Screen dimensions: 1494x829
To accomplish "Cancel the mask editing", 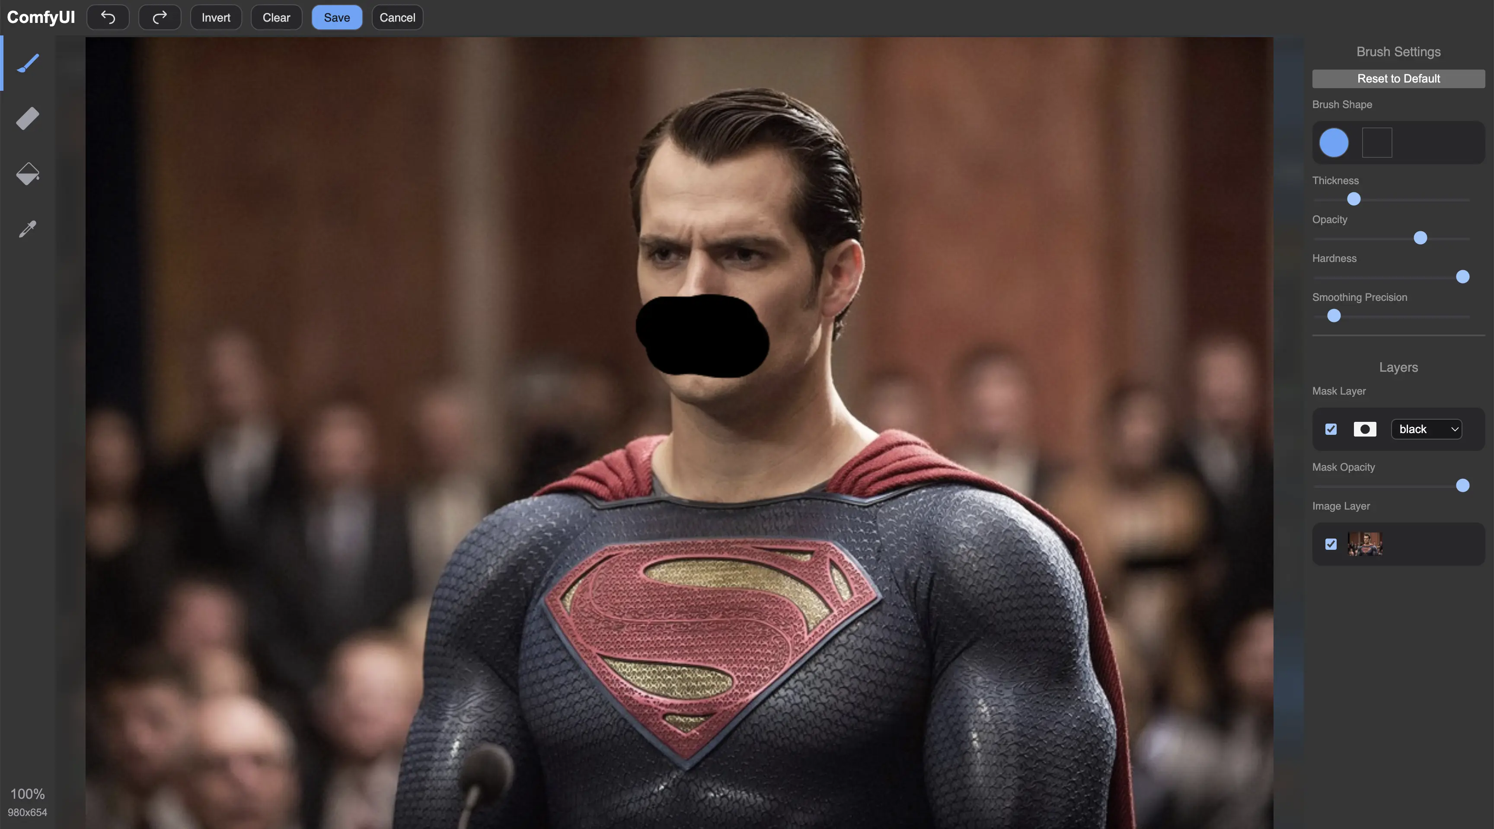I will pos(397,17).
